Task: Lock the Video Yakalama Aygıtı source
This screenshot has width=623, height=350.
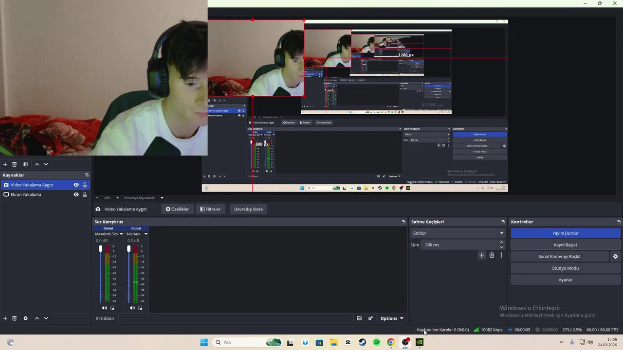Action: coord(85,185)
